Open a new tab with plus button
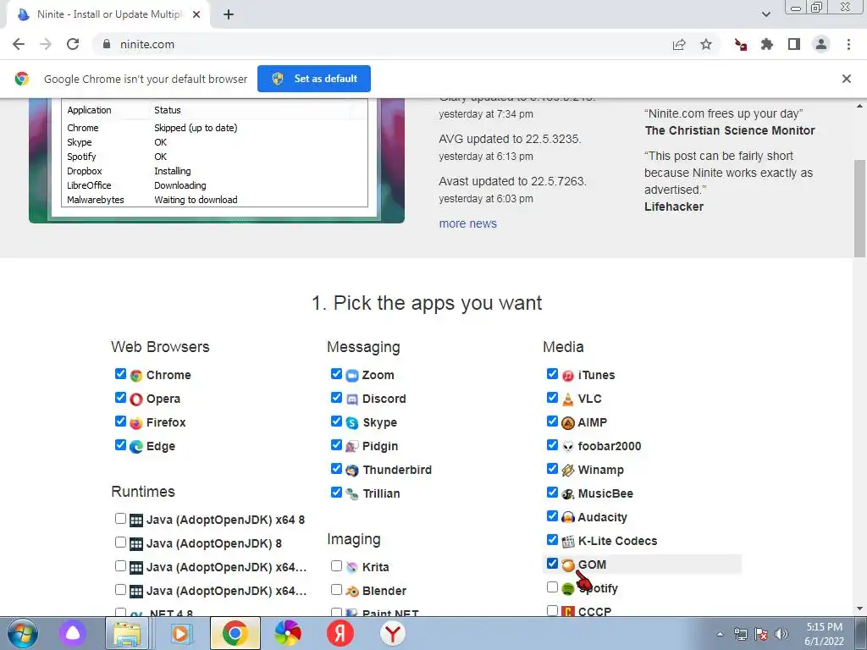Screen dimensions: 867x650 point(229,15)
